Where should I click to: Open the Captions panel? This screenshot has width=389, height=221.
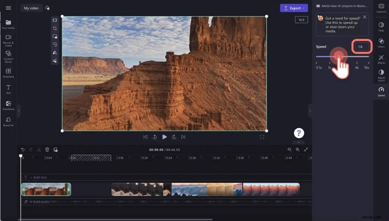pos(381,8)
